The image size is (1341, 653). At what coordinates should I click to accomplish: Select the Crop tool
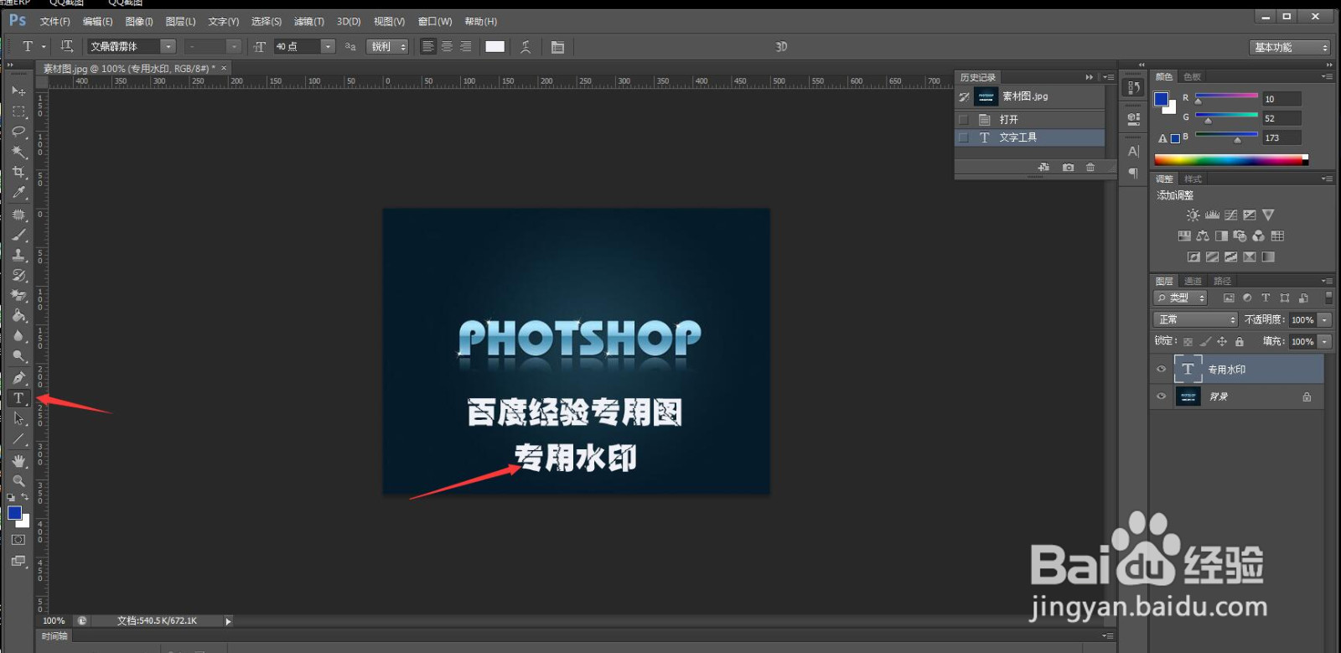18,172
